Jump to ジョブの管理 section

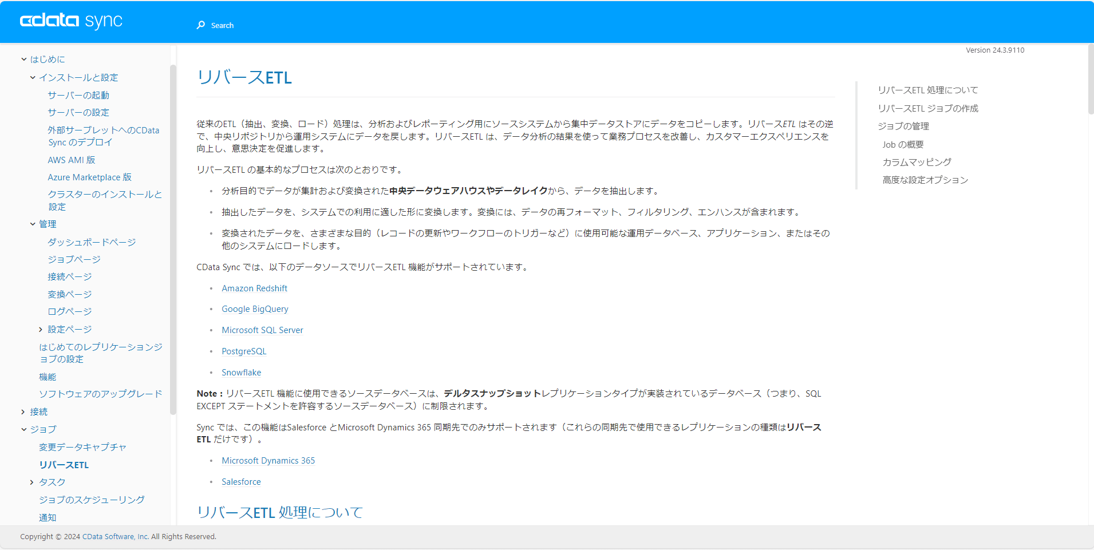tap(903, 126)
